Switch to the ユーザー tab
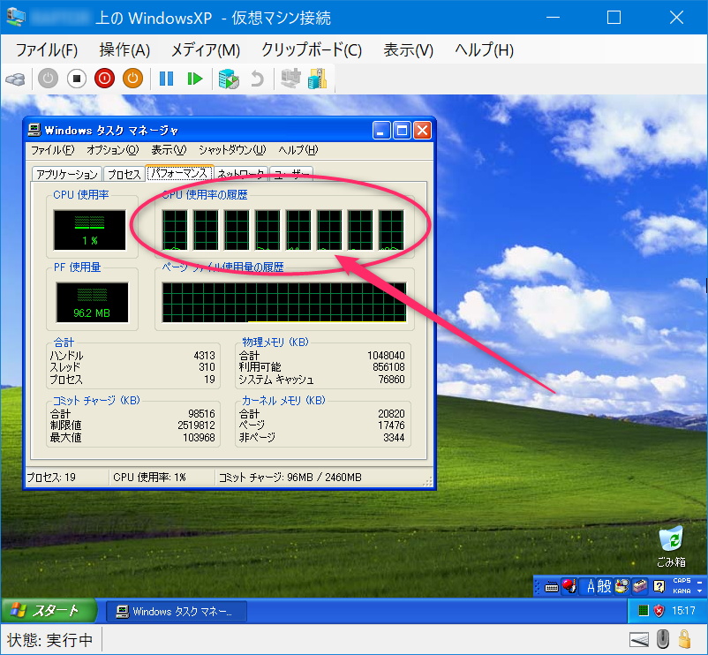 pos(291,174)
